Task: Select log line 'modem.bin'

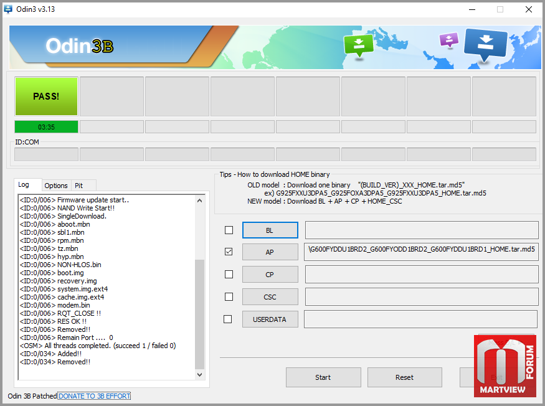Action: pyautogui.click(x=55, y=305)
